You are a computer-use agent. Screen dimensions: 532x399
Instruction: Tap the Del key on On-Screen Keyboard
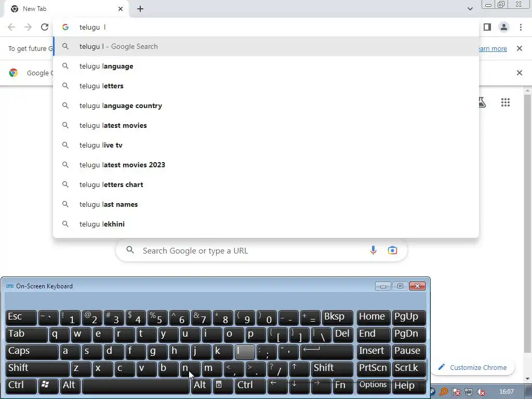click(x=343, y=335)
